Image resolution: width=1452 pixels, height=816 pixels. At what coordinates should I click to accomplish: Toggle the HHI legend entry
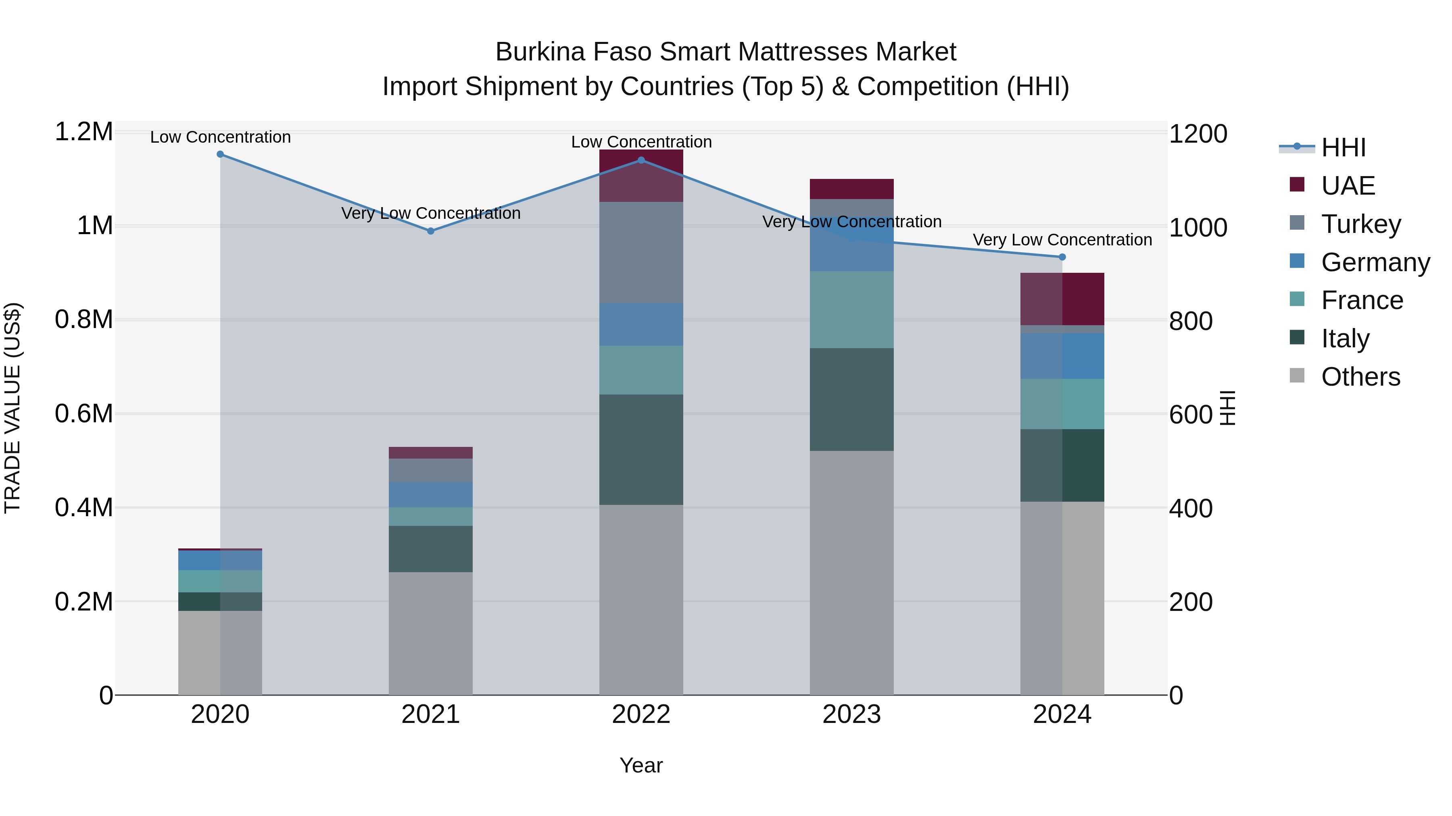click(1323, 147)
